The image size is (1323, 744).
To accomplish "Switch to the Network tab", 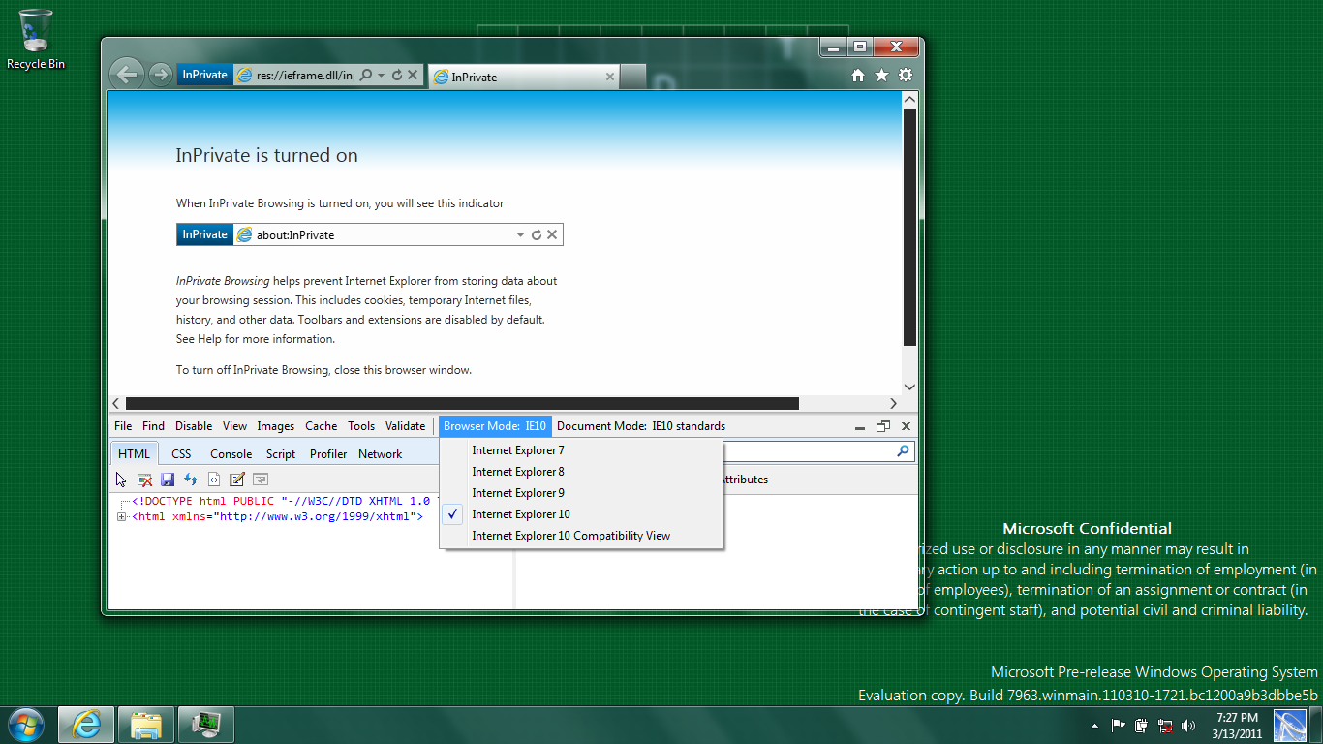I will point(380,453).
